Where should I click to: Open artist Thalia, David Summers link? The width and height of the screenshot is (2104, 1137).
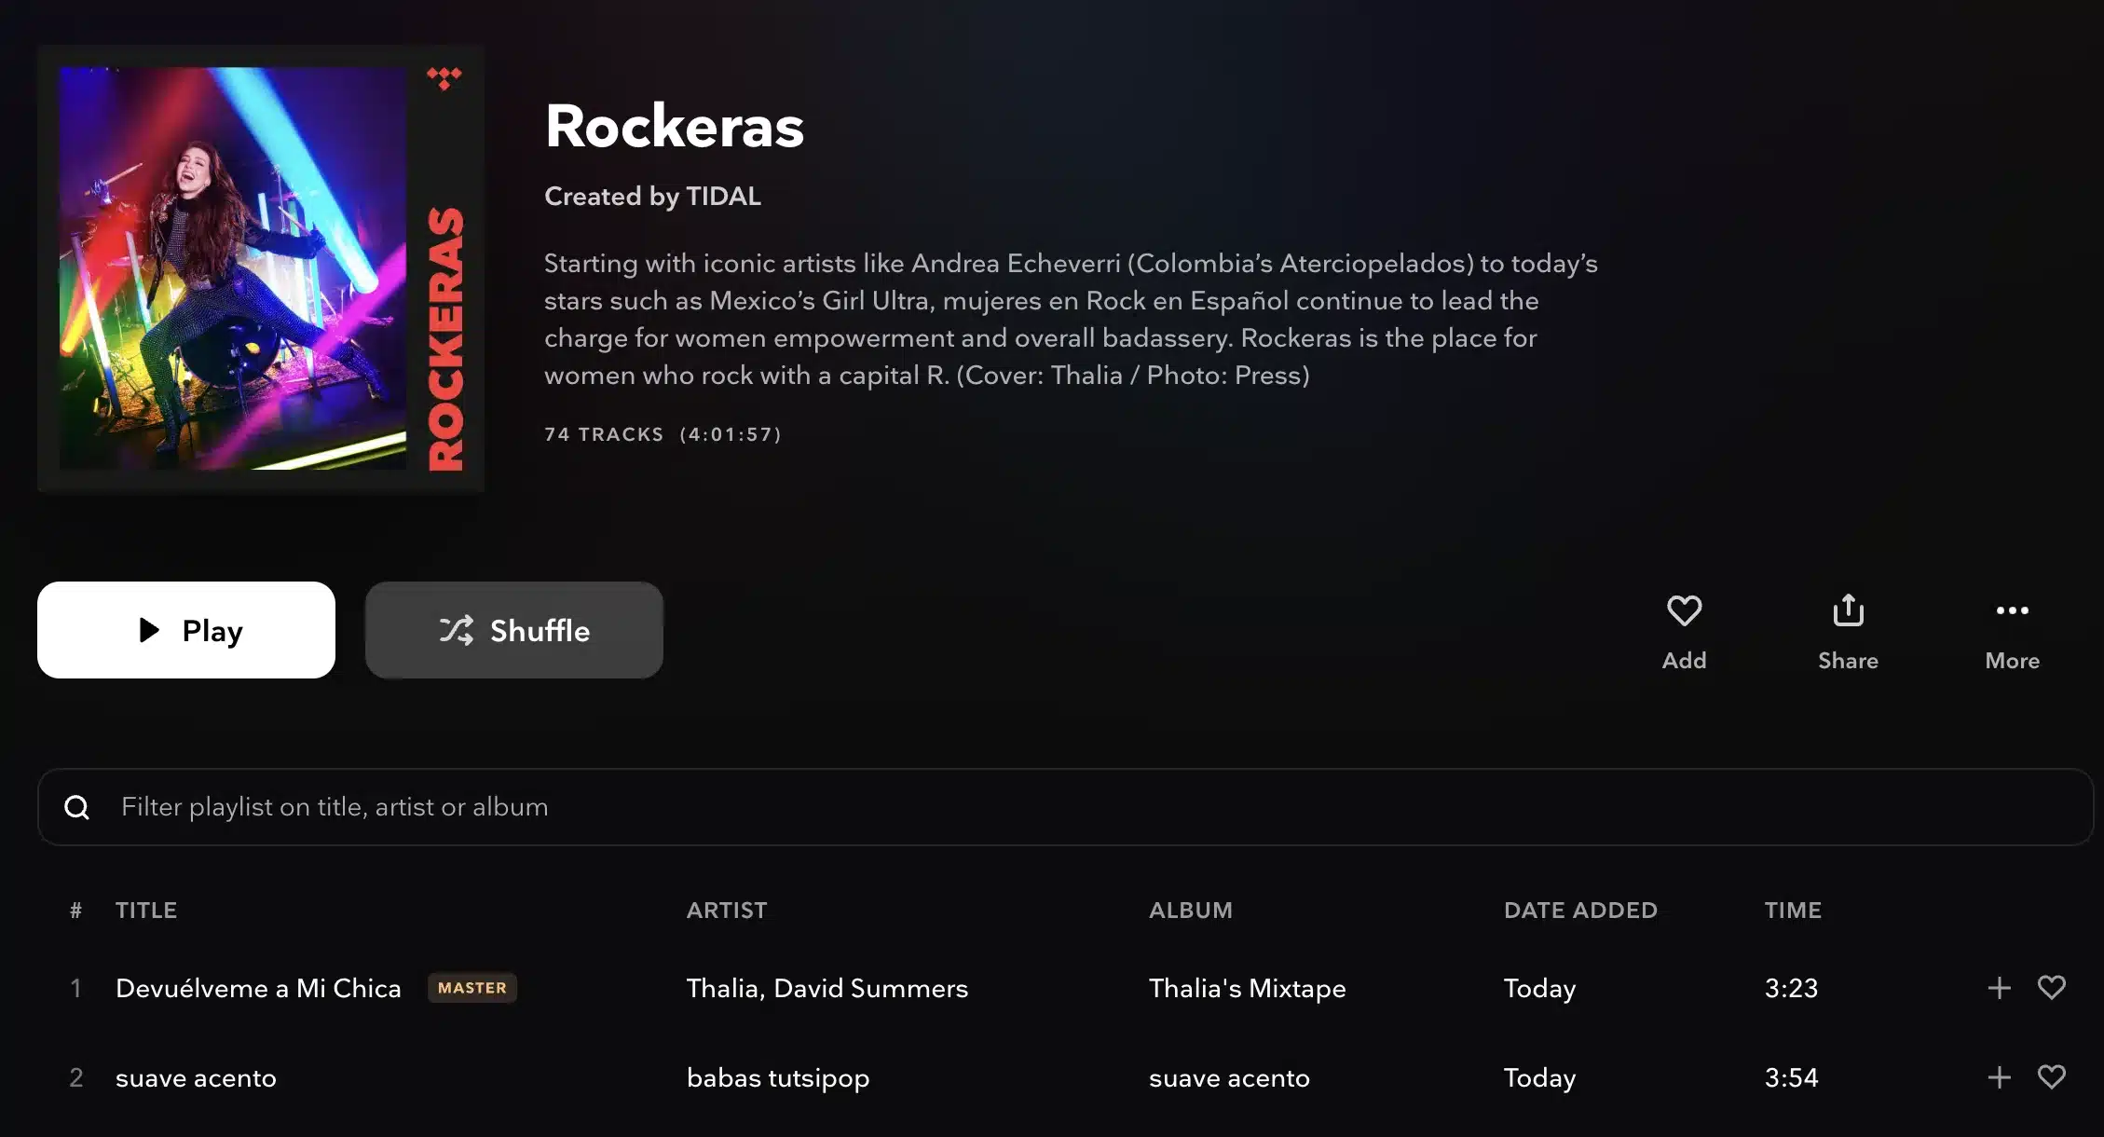pyautogui.click(x=827, y=988)
